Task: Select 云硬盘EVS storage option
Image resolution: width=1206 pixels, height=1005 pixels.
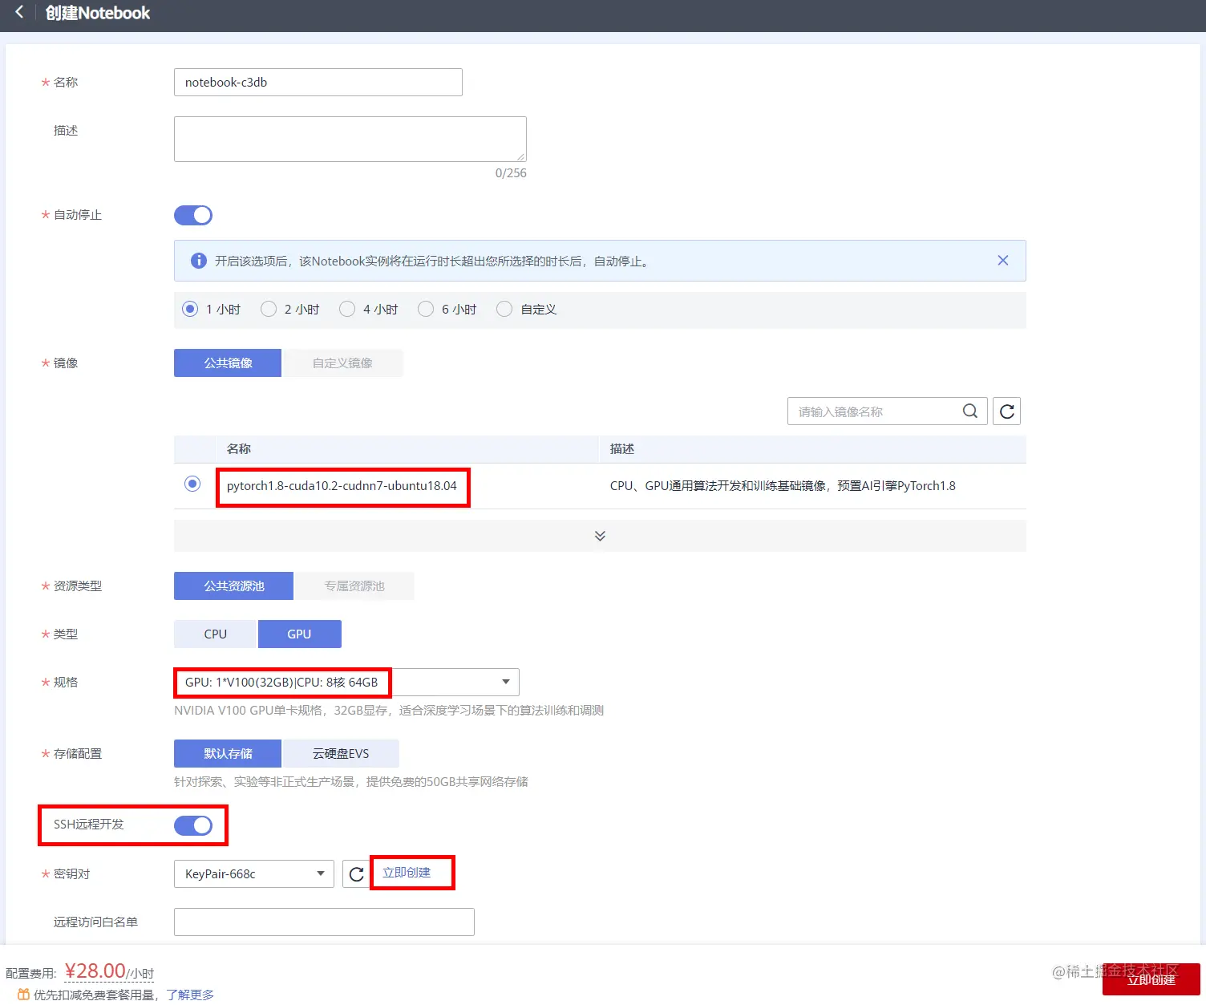Action: [x=341, y=753]
